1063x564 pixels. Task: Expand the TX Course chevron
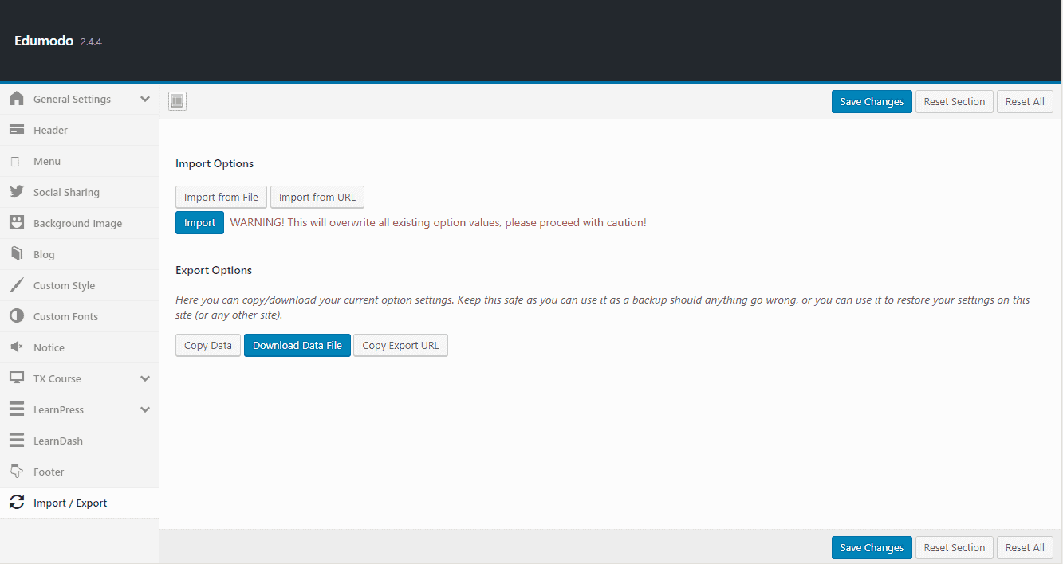(145, 378)
